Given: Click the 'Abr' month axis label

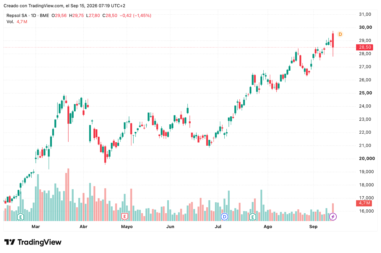Looking at the screenshot, I should click(84, 227).
